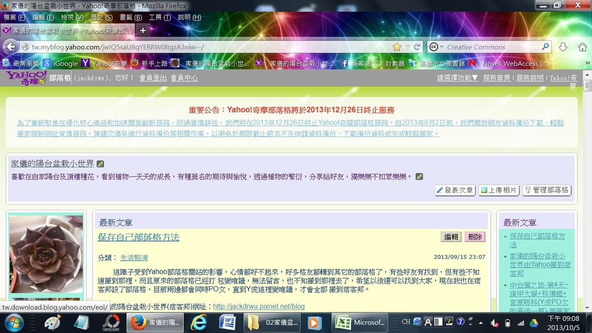Edit the blog description with pencil icon

coord(419,176)
